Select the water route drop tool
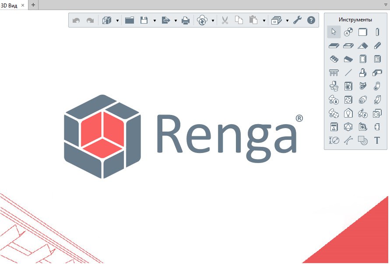Image resolution: width=390 pixels, height=264 pixels. (x=334, y=100)
